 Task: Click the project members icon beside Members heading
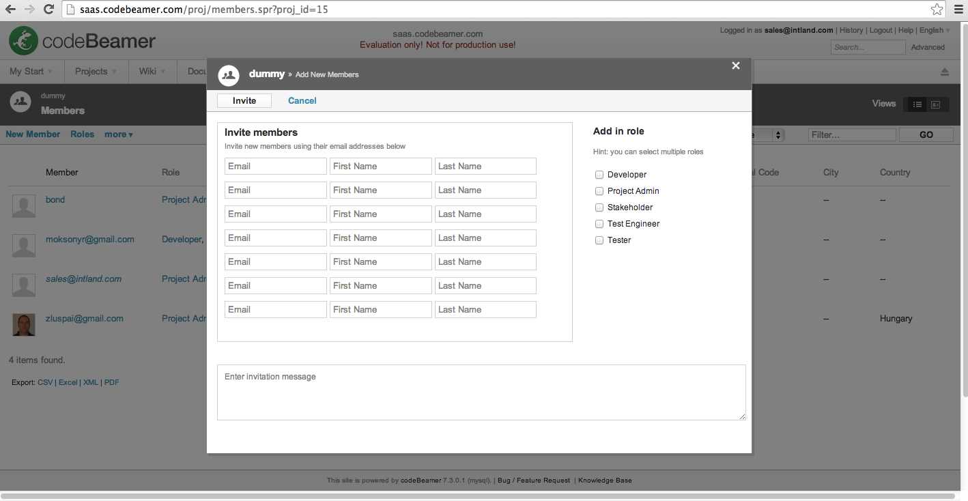pyautogui.click(x=21, y=102)
